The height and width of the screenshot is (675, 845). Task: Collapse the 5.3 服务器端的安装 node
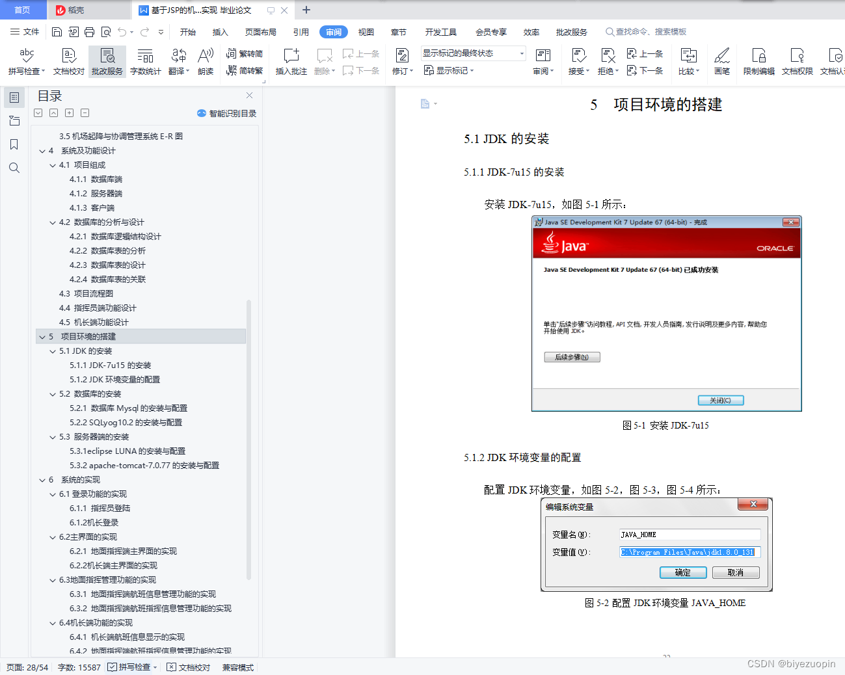(53, 437)
